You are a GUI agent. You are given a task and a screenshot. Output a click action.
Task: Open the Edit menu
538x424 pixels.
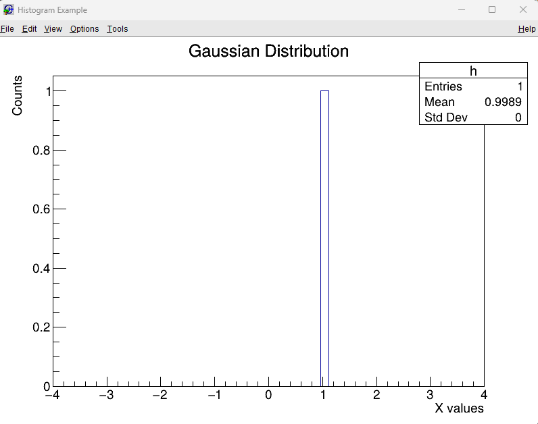coord(29,29)
